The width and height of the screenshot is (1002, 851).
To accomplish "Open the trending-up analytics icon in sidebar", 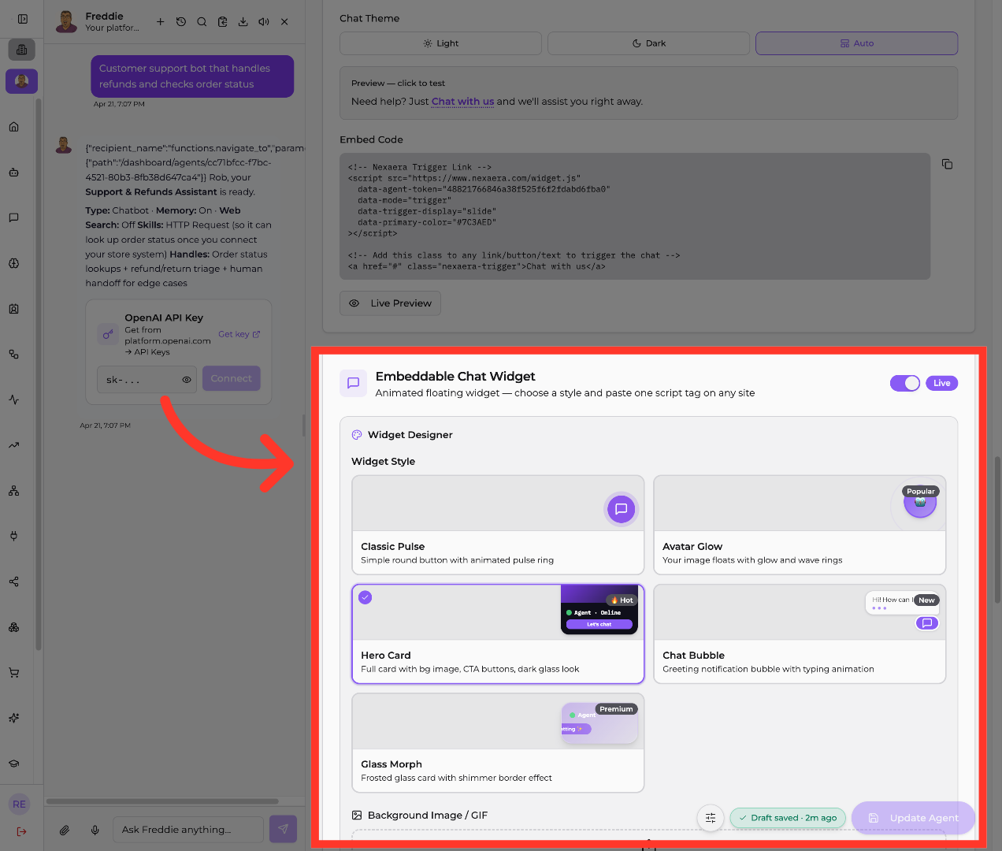I will 14,445.
